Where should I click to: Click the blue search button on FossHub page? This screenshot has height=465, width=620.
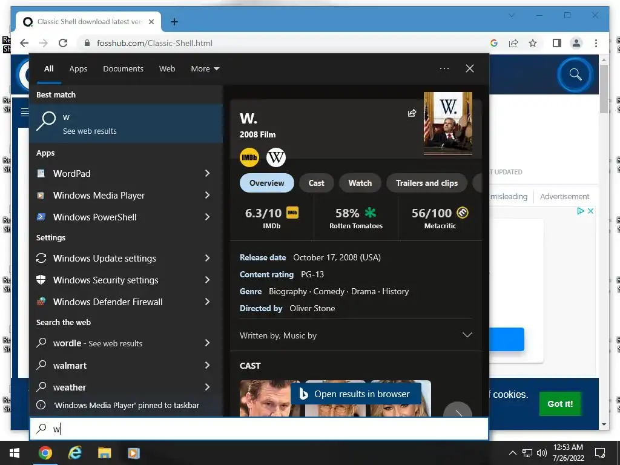pyautogui.click(x=575, y=74)
